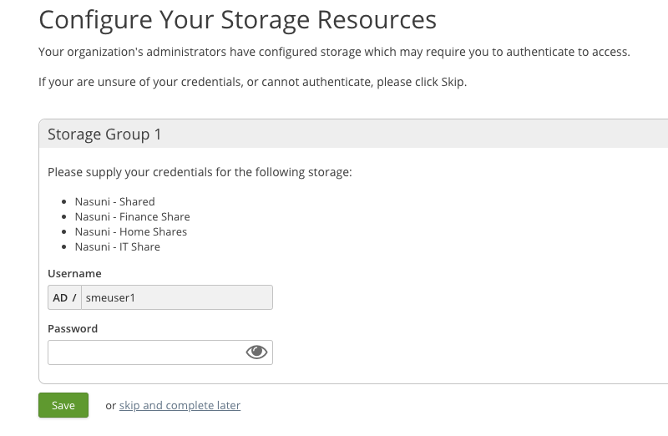The height and width of the screenshot is (436, 668).
Task: Pick the 'Nasuni - IT Share' entry
Action: coord(117,246)
